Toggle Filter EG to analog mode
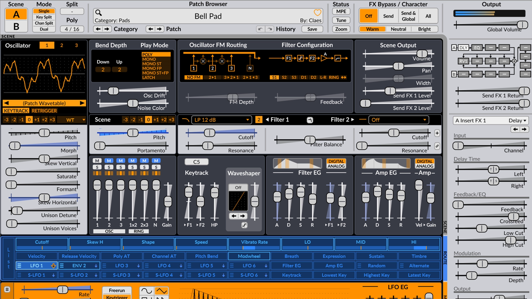This screenshot has height=299, width=532. tap(336, 166)
